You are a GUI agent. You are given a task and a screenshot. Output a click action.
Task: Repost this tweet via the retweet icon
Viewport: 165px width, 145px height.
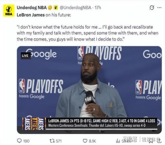point(52,141)
